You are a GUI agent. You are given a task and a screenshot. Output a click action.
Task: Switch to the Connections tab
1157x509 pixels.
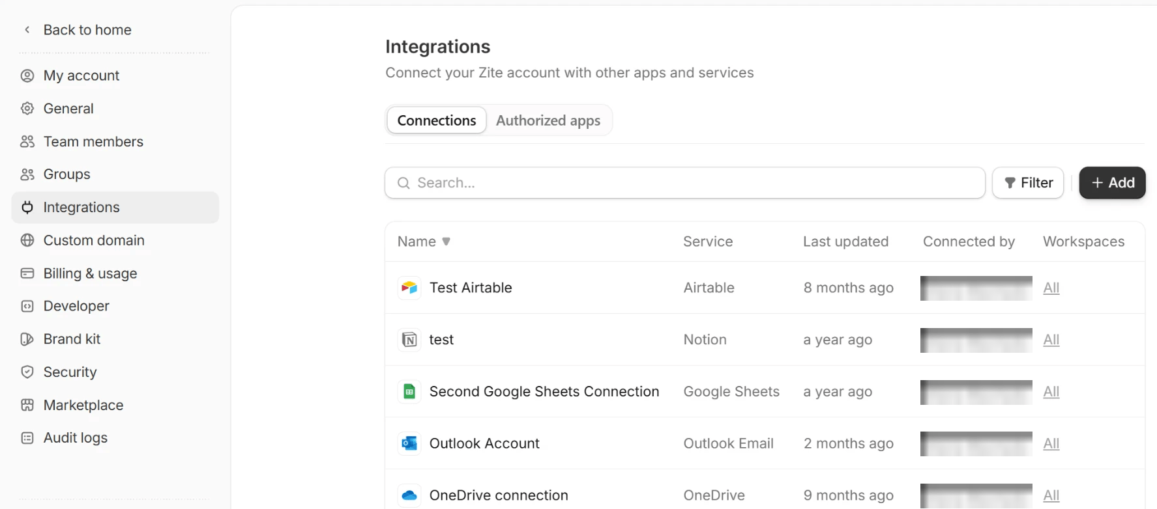click(437, 120)
